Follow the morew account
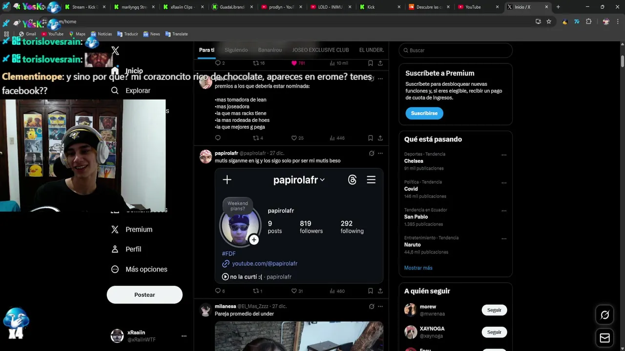 494,310
